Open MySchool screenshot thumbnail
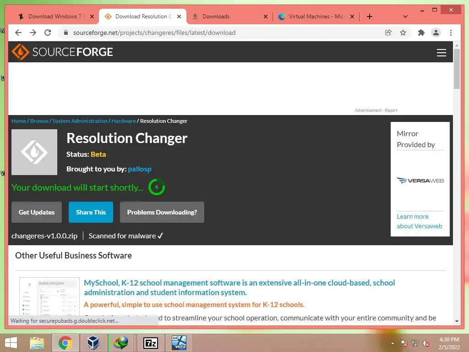Viewport: 469px width, 352px height. coord(49,296)
